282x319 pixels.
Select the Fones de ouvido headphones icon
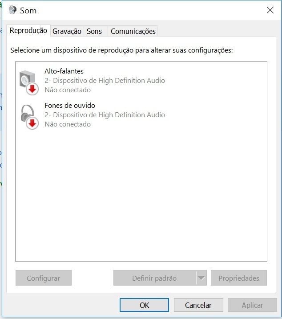29,117
